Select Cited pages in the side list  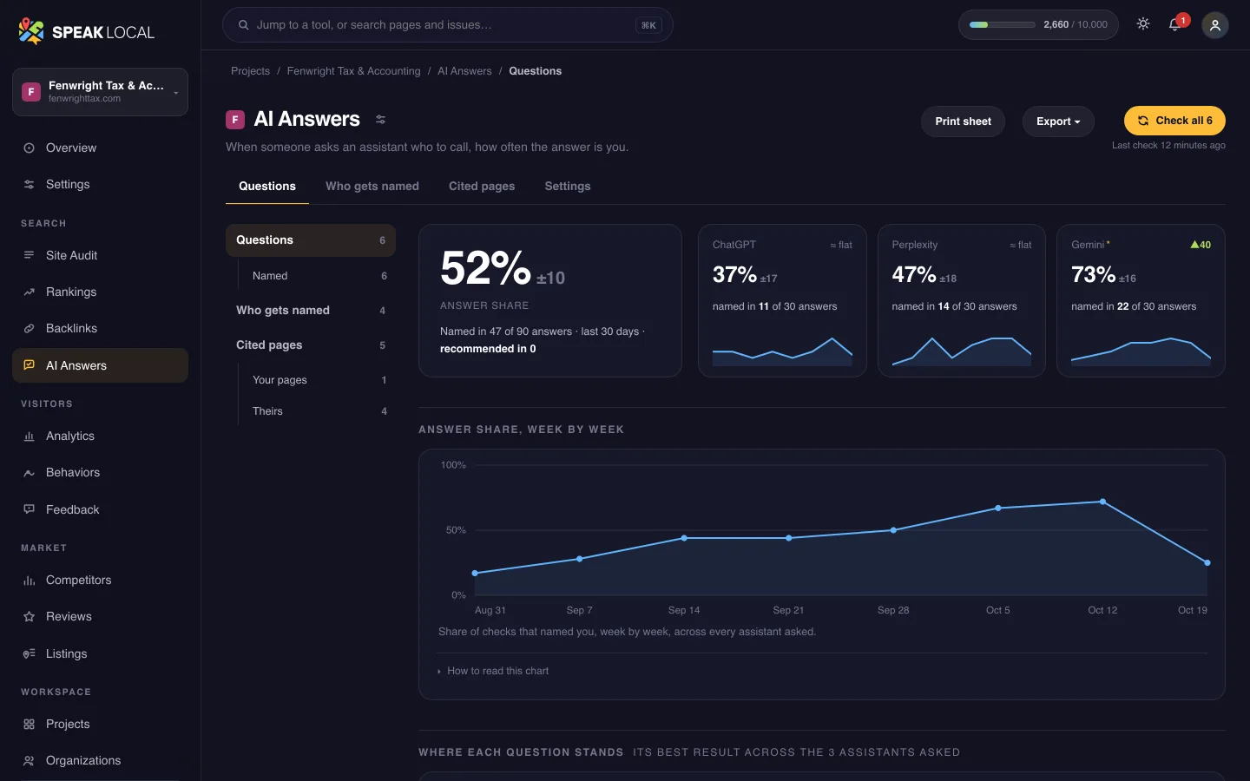[x=311, y=345]
